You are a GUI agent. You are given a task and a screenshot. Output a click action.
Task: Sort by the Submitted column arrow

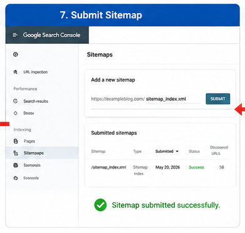click(177, 152)
